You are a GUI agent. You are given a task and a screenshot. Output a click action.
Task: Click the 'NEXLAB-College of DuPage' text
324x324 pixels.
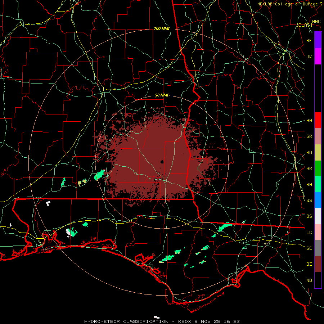coord(287,4)
